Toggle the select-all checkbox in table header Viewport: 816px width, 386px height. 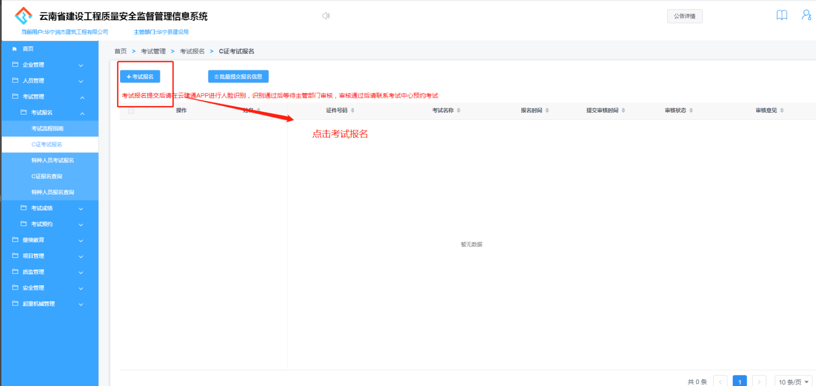(x=131, y=110)
